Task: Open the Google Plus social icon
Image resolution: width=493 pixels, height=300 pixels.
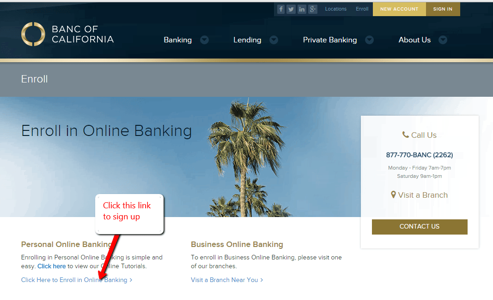Action: (312, 9)
